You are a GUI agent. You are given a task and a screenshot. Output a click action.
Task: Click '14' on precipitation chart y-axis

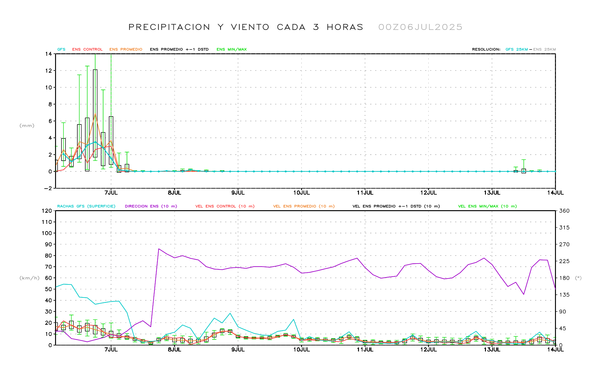pos(48,54)
